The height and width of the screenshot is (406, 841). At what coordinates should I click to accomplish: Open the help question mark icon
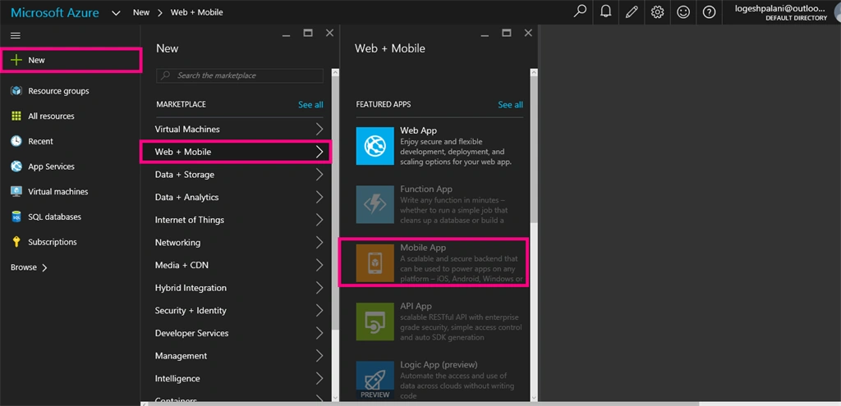click(x=709, y=11)
